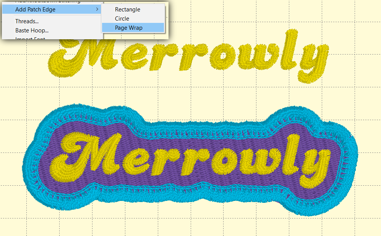This screenshot has height=236, width=381.
Task: Click the letter M inside the patch
Action: coord(102,154)
